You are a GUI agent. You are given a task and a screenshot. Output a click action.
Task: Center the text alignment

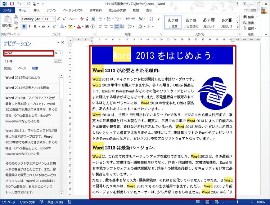point(106,27)
